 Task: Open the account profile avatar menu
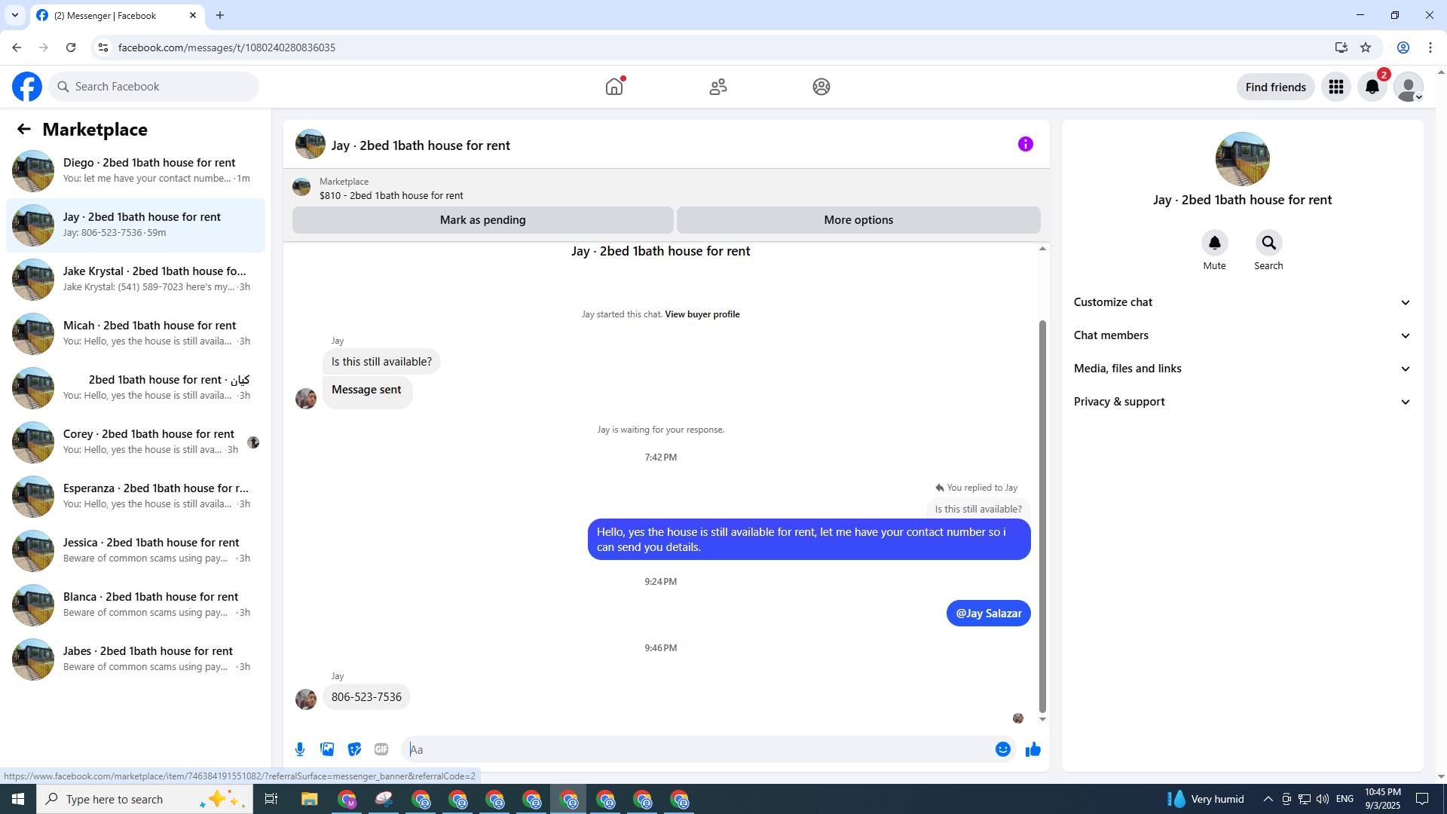pos(1408,87)
